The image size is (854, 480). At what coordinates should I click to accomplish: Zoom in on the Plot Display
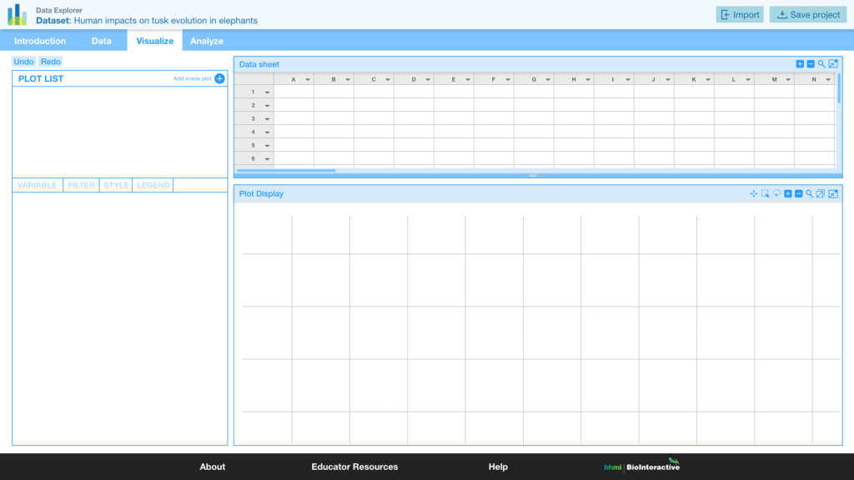click(x=788, y=192)
